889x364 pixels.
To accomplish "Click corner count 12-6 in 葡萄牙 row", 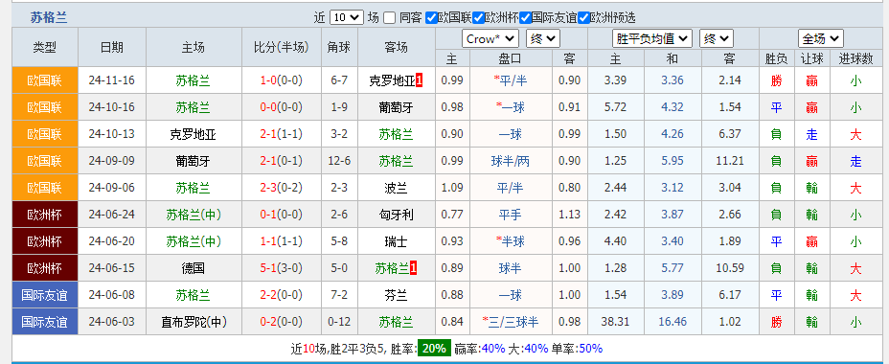I will pos(339,161).
